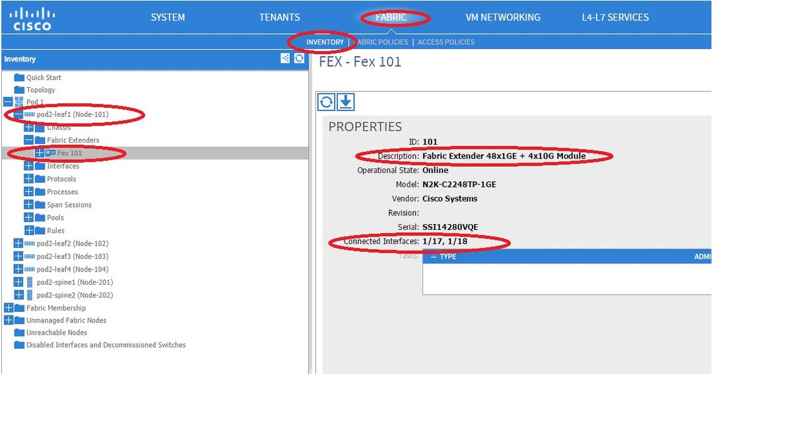Open the policy map icon beside Inventory refresh

[x=285, y=58]
